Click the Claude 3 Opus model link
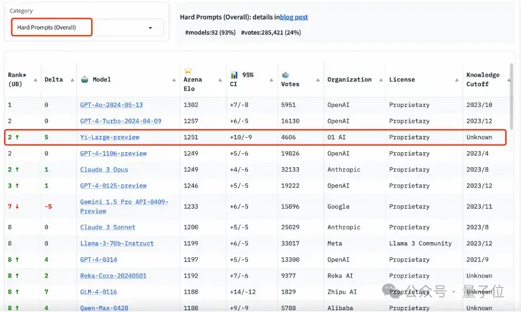 point(104,170)
